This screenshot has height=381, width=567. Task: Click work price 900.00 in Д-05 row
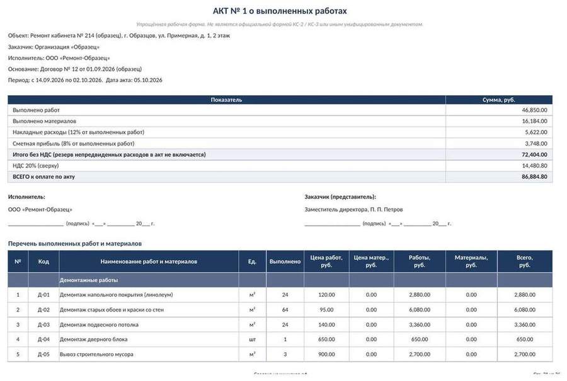pos(326,355)
